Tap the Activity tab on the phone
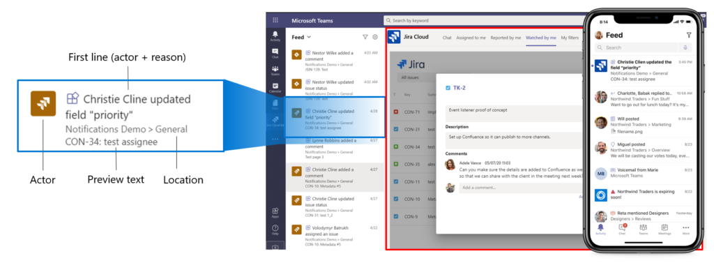714x265 pixels. 600,229
